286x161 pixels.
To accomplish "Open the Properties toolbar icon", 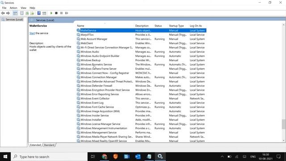I will pos(22,13).
